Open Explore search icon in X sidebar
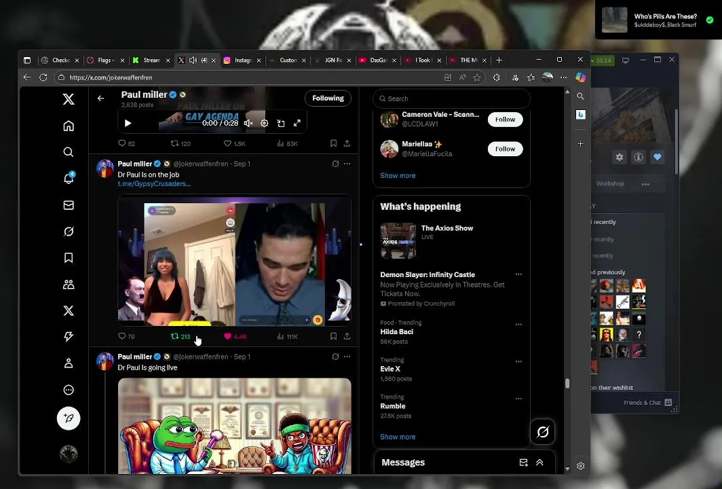The width and height of the screenshot is (722, 489). [x=69, y=152]
